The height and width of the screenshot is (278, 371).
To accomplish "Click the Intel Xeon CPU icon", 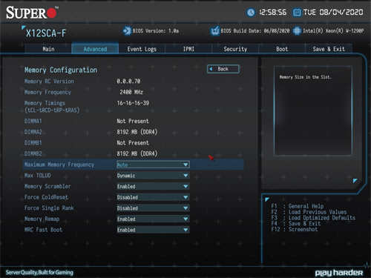I will tap(297, 31).
